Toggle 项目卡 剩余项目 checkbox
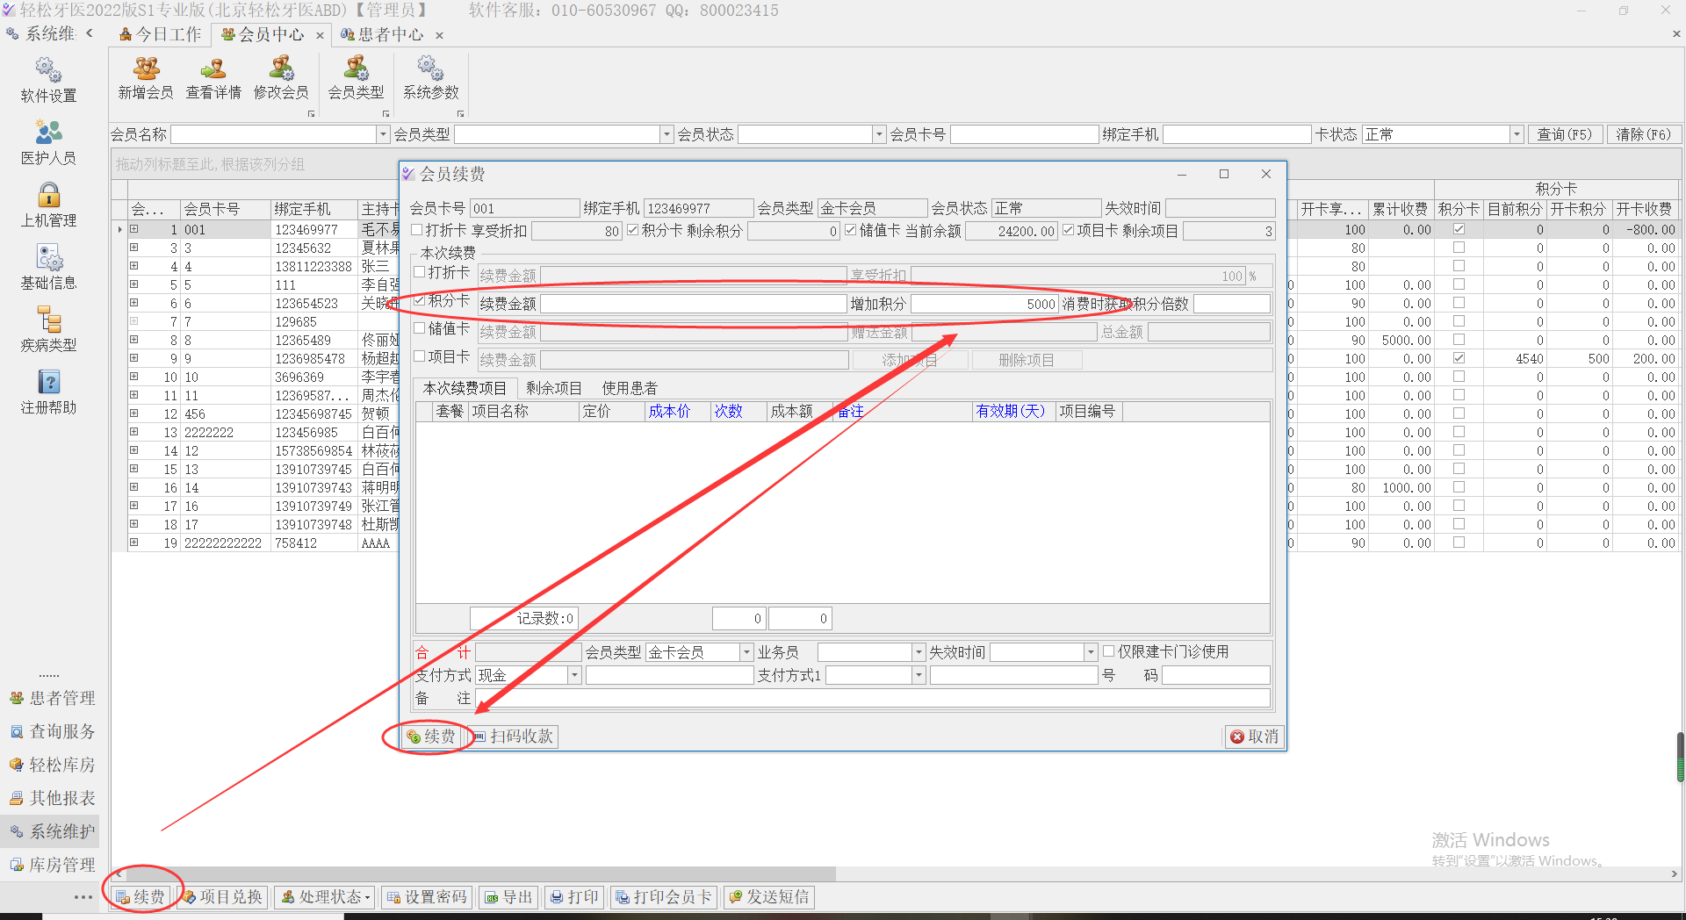Screen dimensions: 1686x920 [x=1068, y=230]
